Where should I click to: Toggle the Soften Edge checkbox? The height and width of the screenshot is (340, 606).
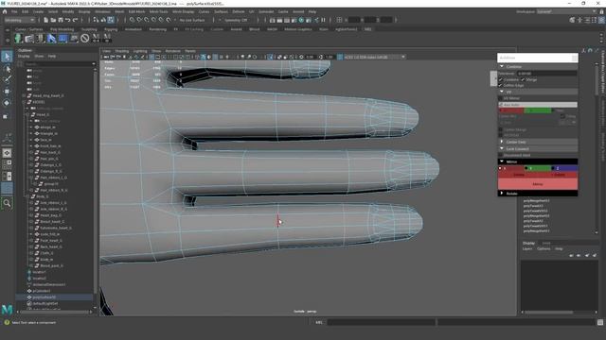click(x=501, y=85)
